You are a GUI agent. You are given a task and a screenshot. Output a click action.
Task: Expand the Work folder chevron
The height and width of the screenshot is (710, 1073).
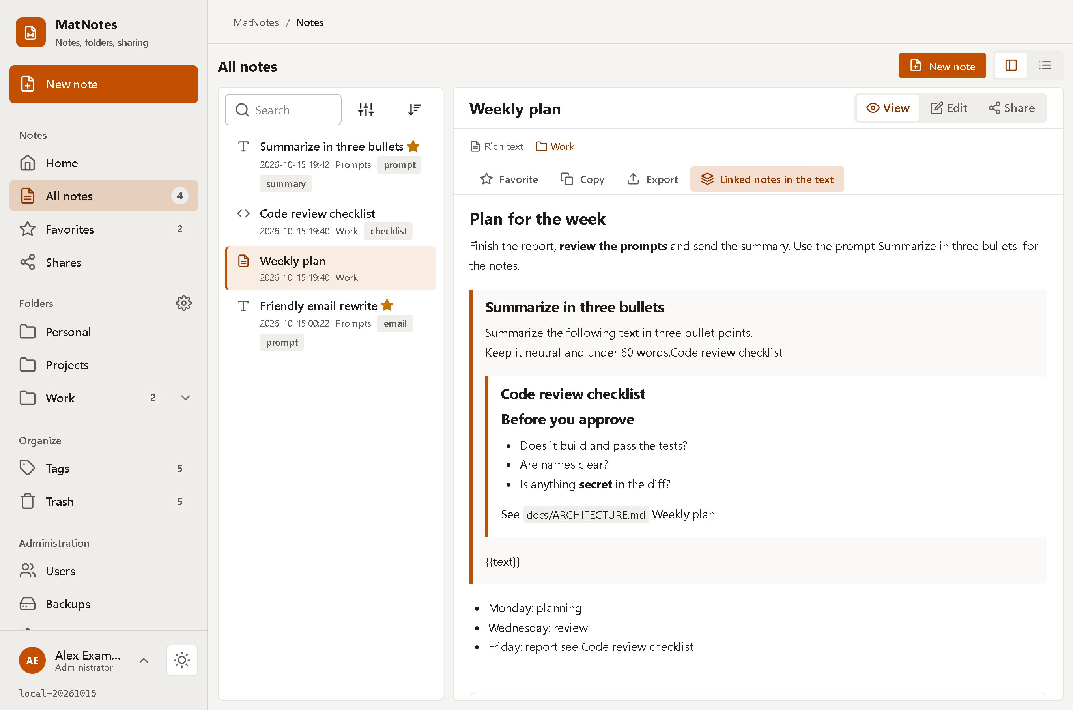185,398
